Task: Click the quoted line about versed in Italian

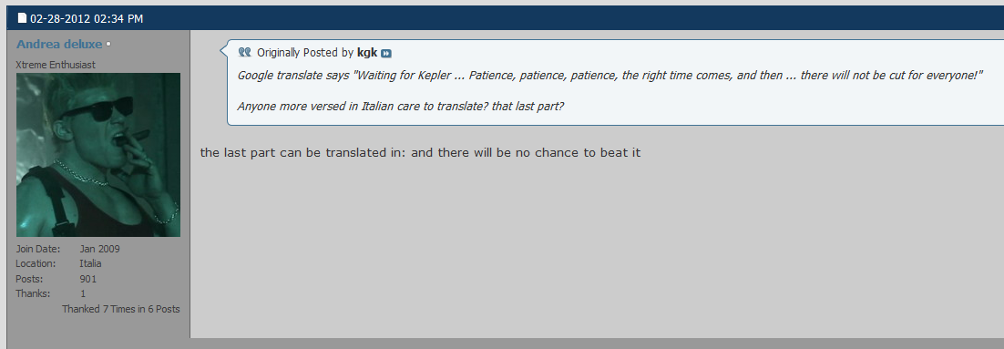Action: (400, 106)
